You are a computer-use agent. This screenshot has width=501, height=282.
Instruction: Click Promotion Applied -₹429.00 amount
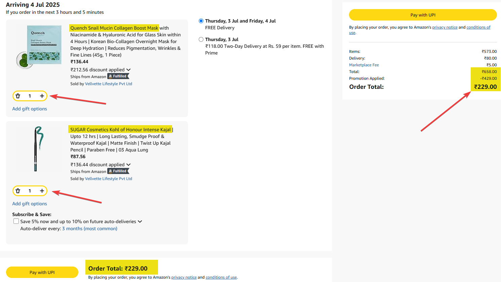tap(488, 78)
